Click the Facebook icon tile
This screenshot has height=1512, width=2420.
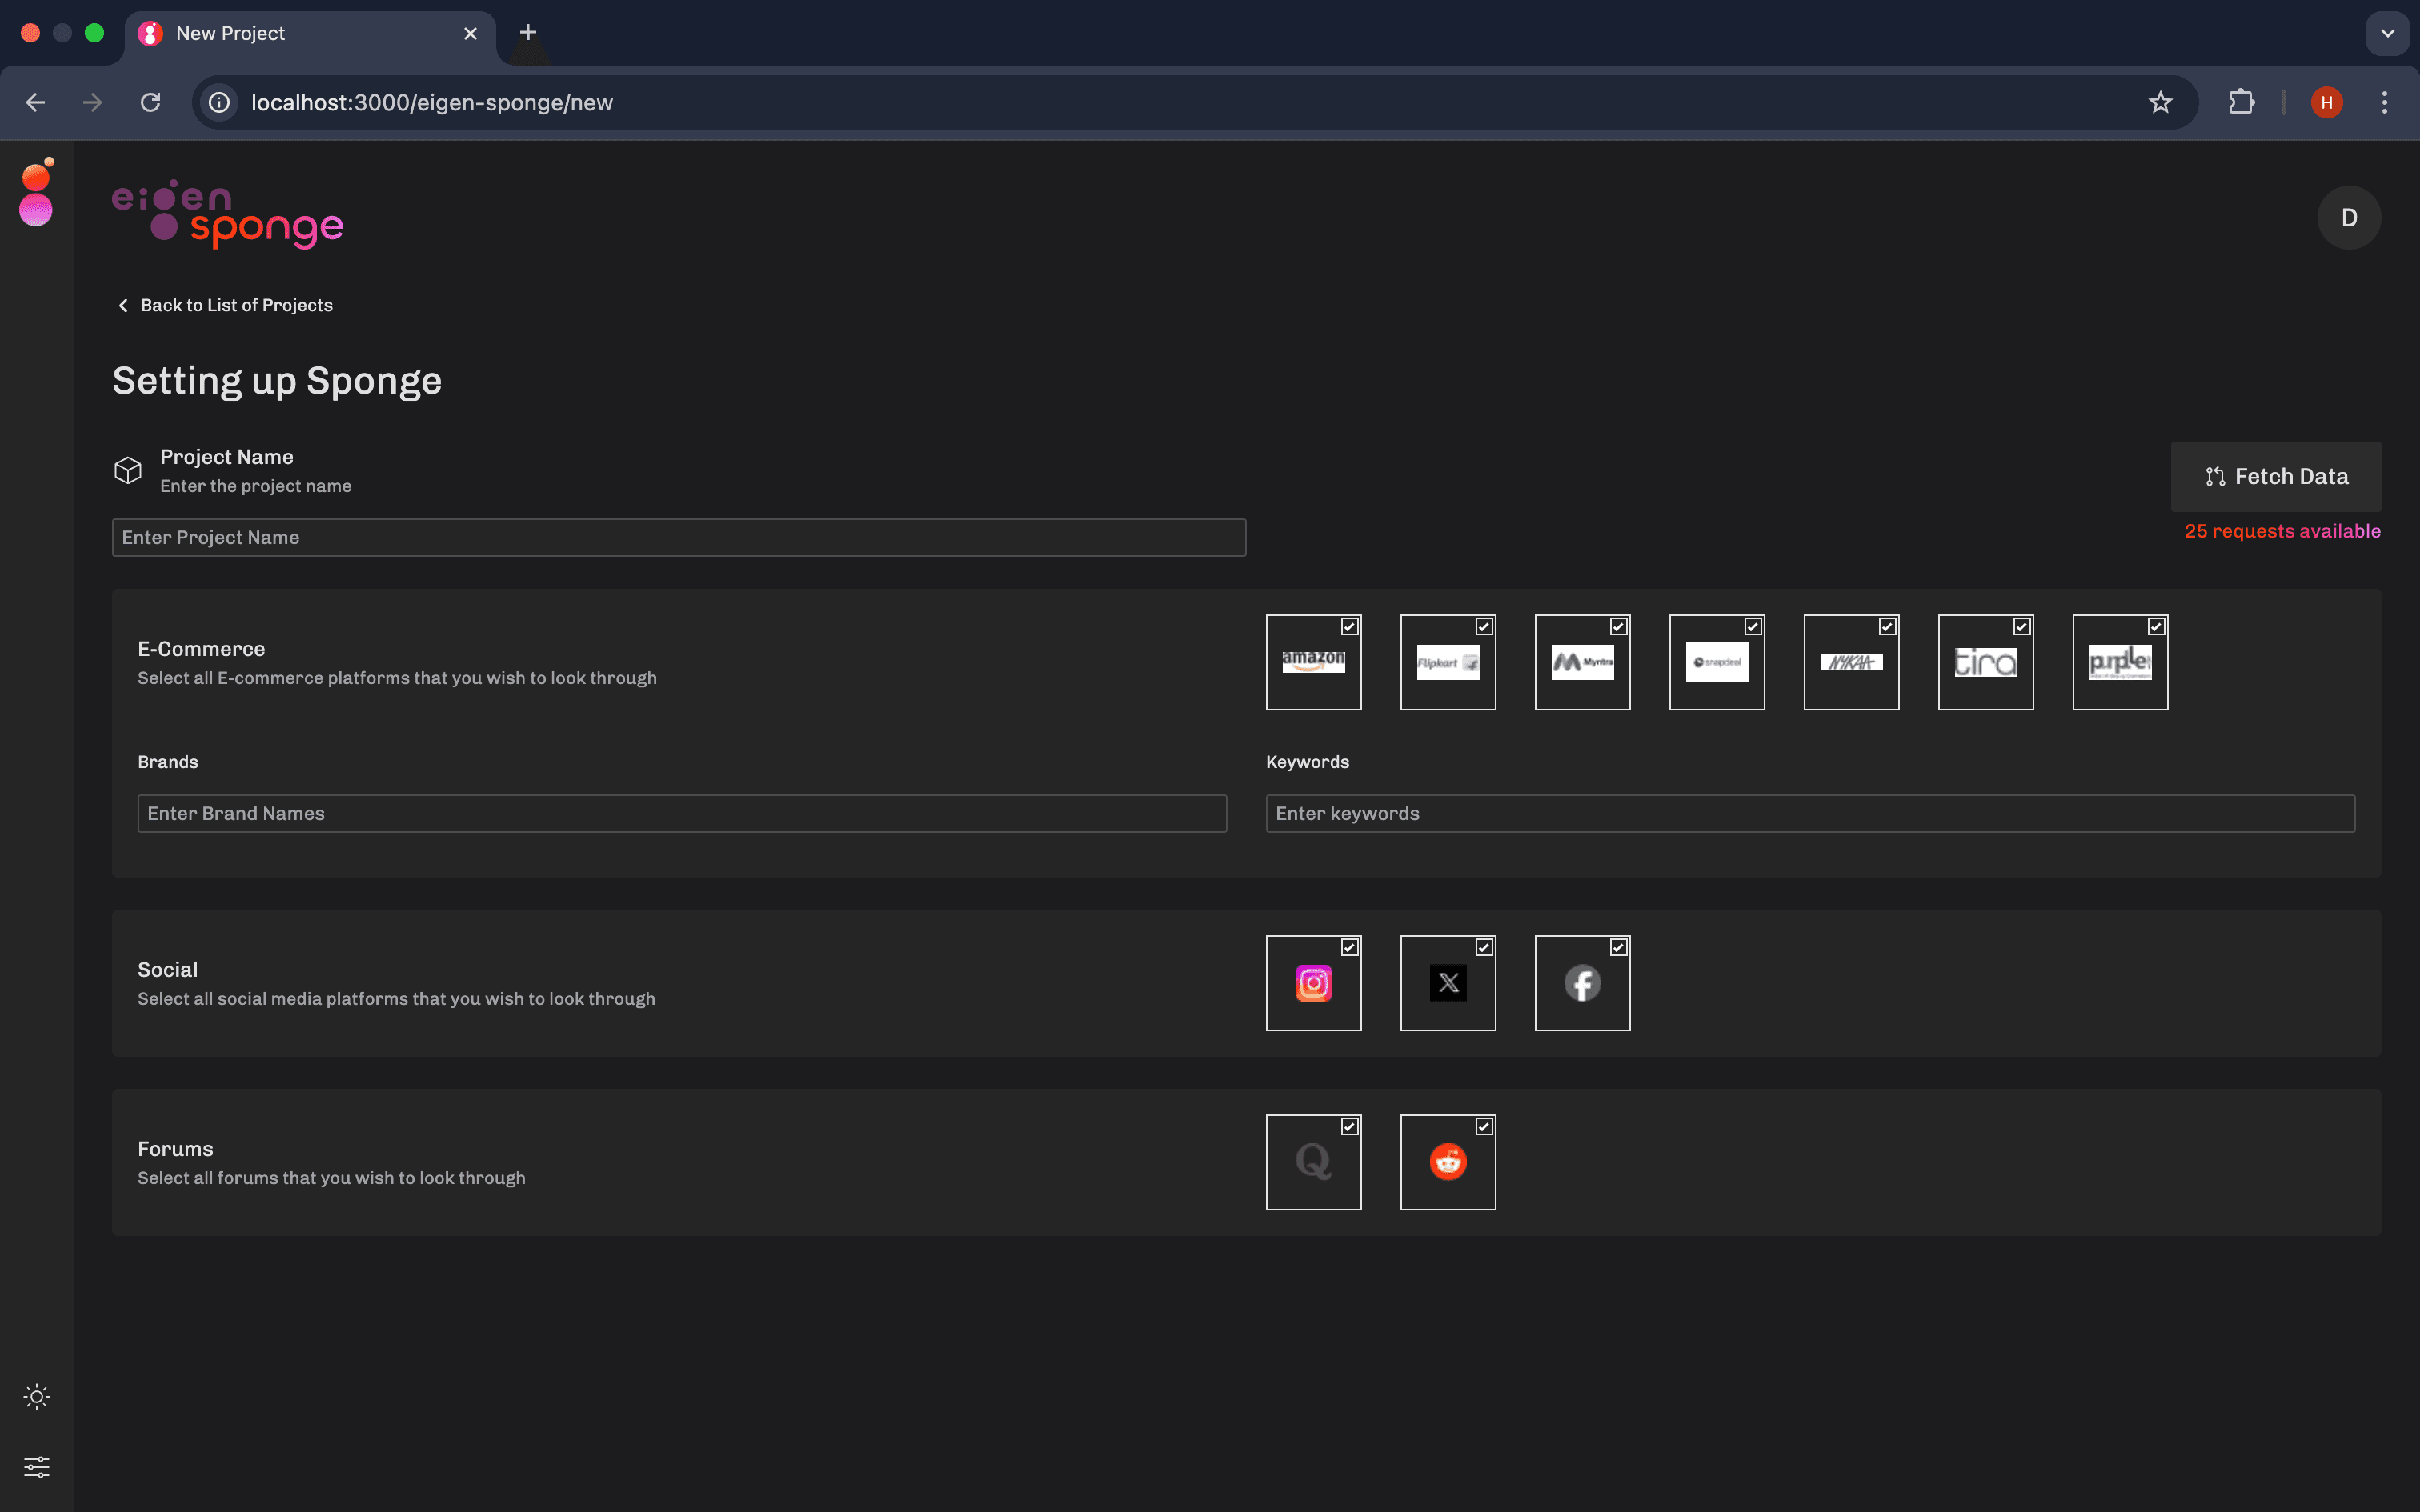pos(1582,983)
